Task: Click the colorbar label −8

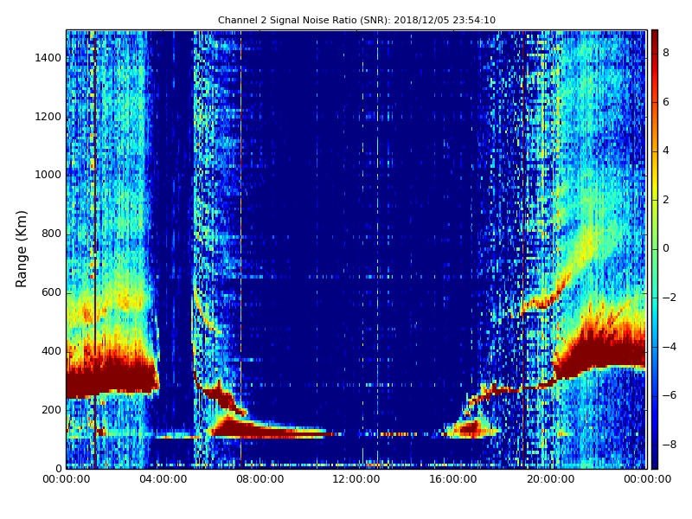Action: tap(670, 445)
